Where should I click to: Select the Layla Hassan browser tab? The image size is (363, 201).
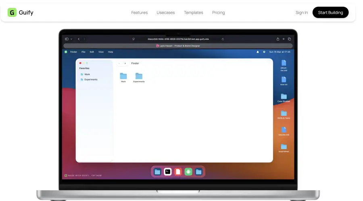(178, 46)
